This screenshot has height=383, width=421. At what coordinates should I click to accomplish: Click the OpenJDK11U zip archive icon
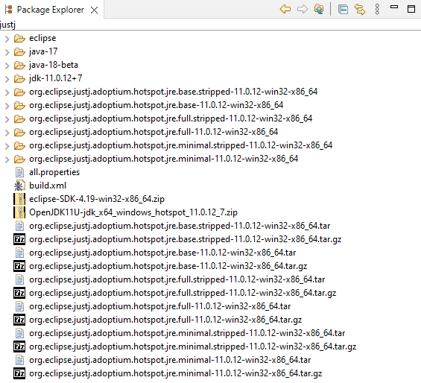19,212
